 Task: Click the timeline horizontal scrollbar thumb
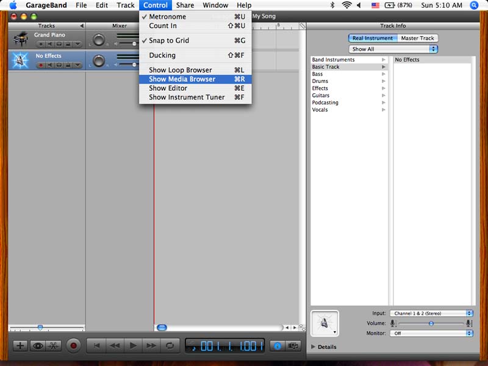162,328
